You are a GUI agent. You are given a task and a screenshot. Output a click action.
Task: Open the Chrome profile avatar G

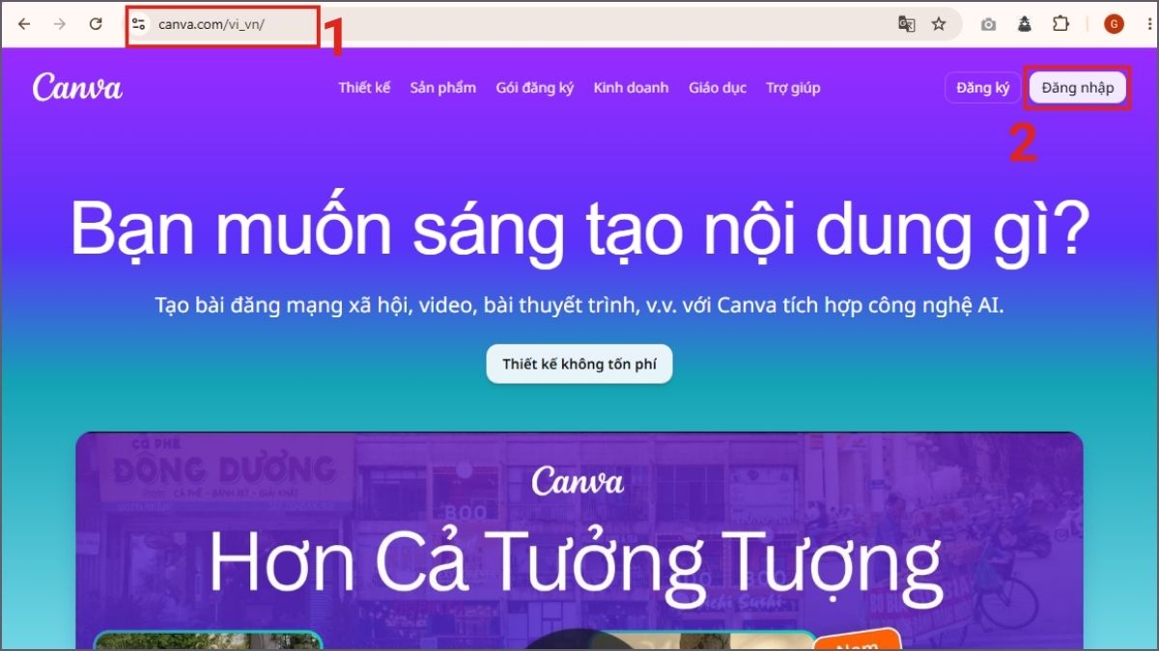[1114, 24]
